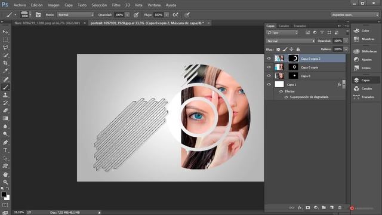Open the Filtro menu
The height and width of the screenshot is (215, 382).
[116, 5]
